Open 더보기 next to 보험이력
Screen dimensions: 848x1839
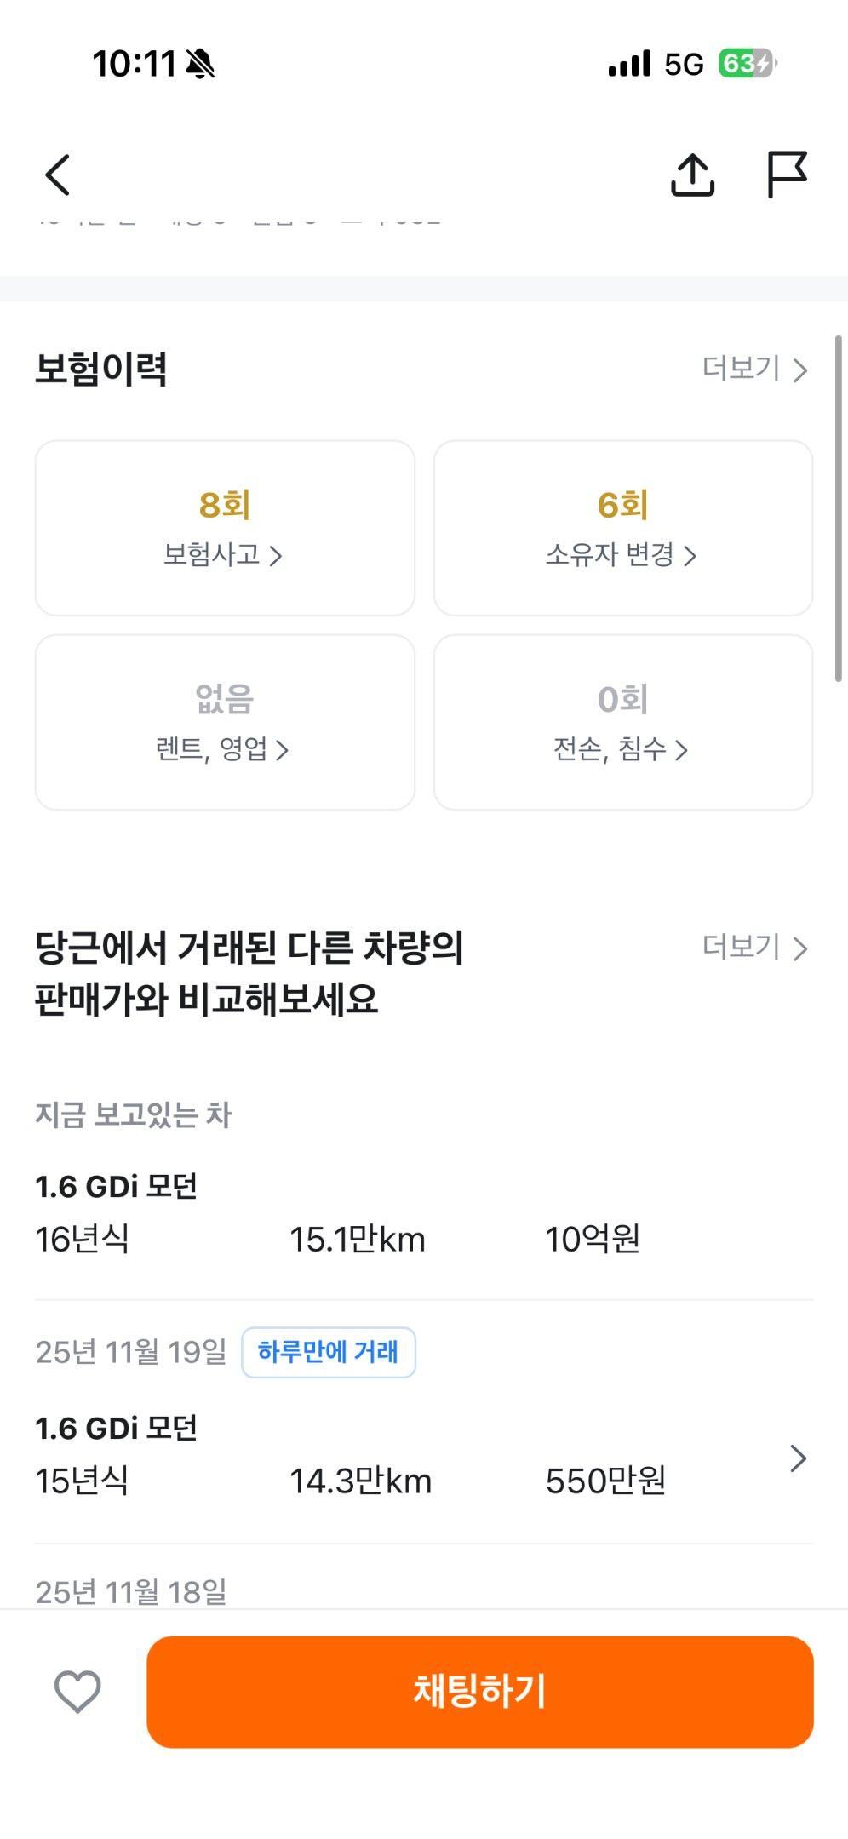(754, 369)
